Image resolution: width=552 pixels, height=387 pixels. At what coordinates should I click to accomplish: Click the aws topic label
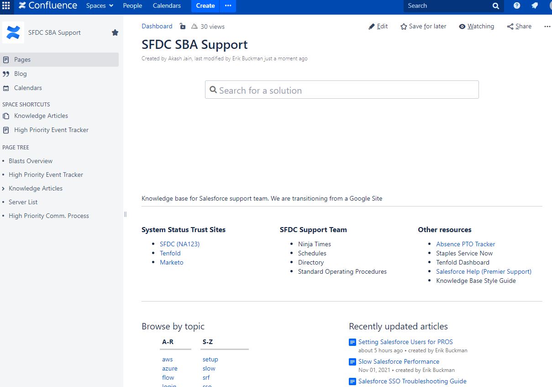pos(168,359)
